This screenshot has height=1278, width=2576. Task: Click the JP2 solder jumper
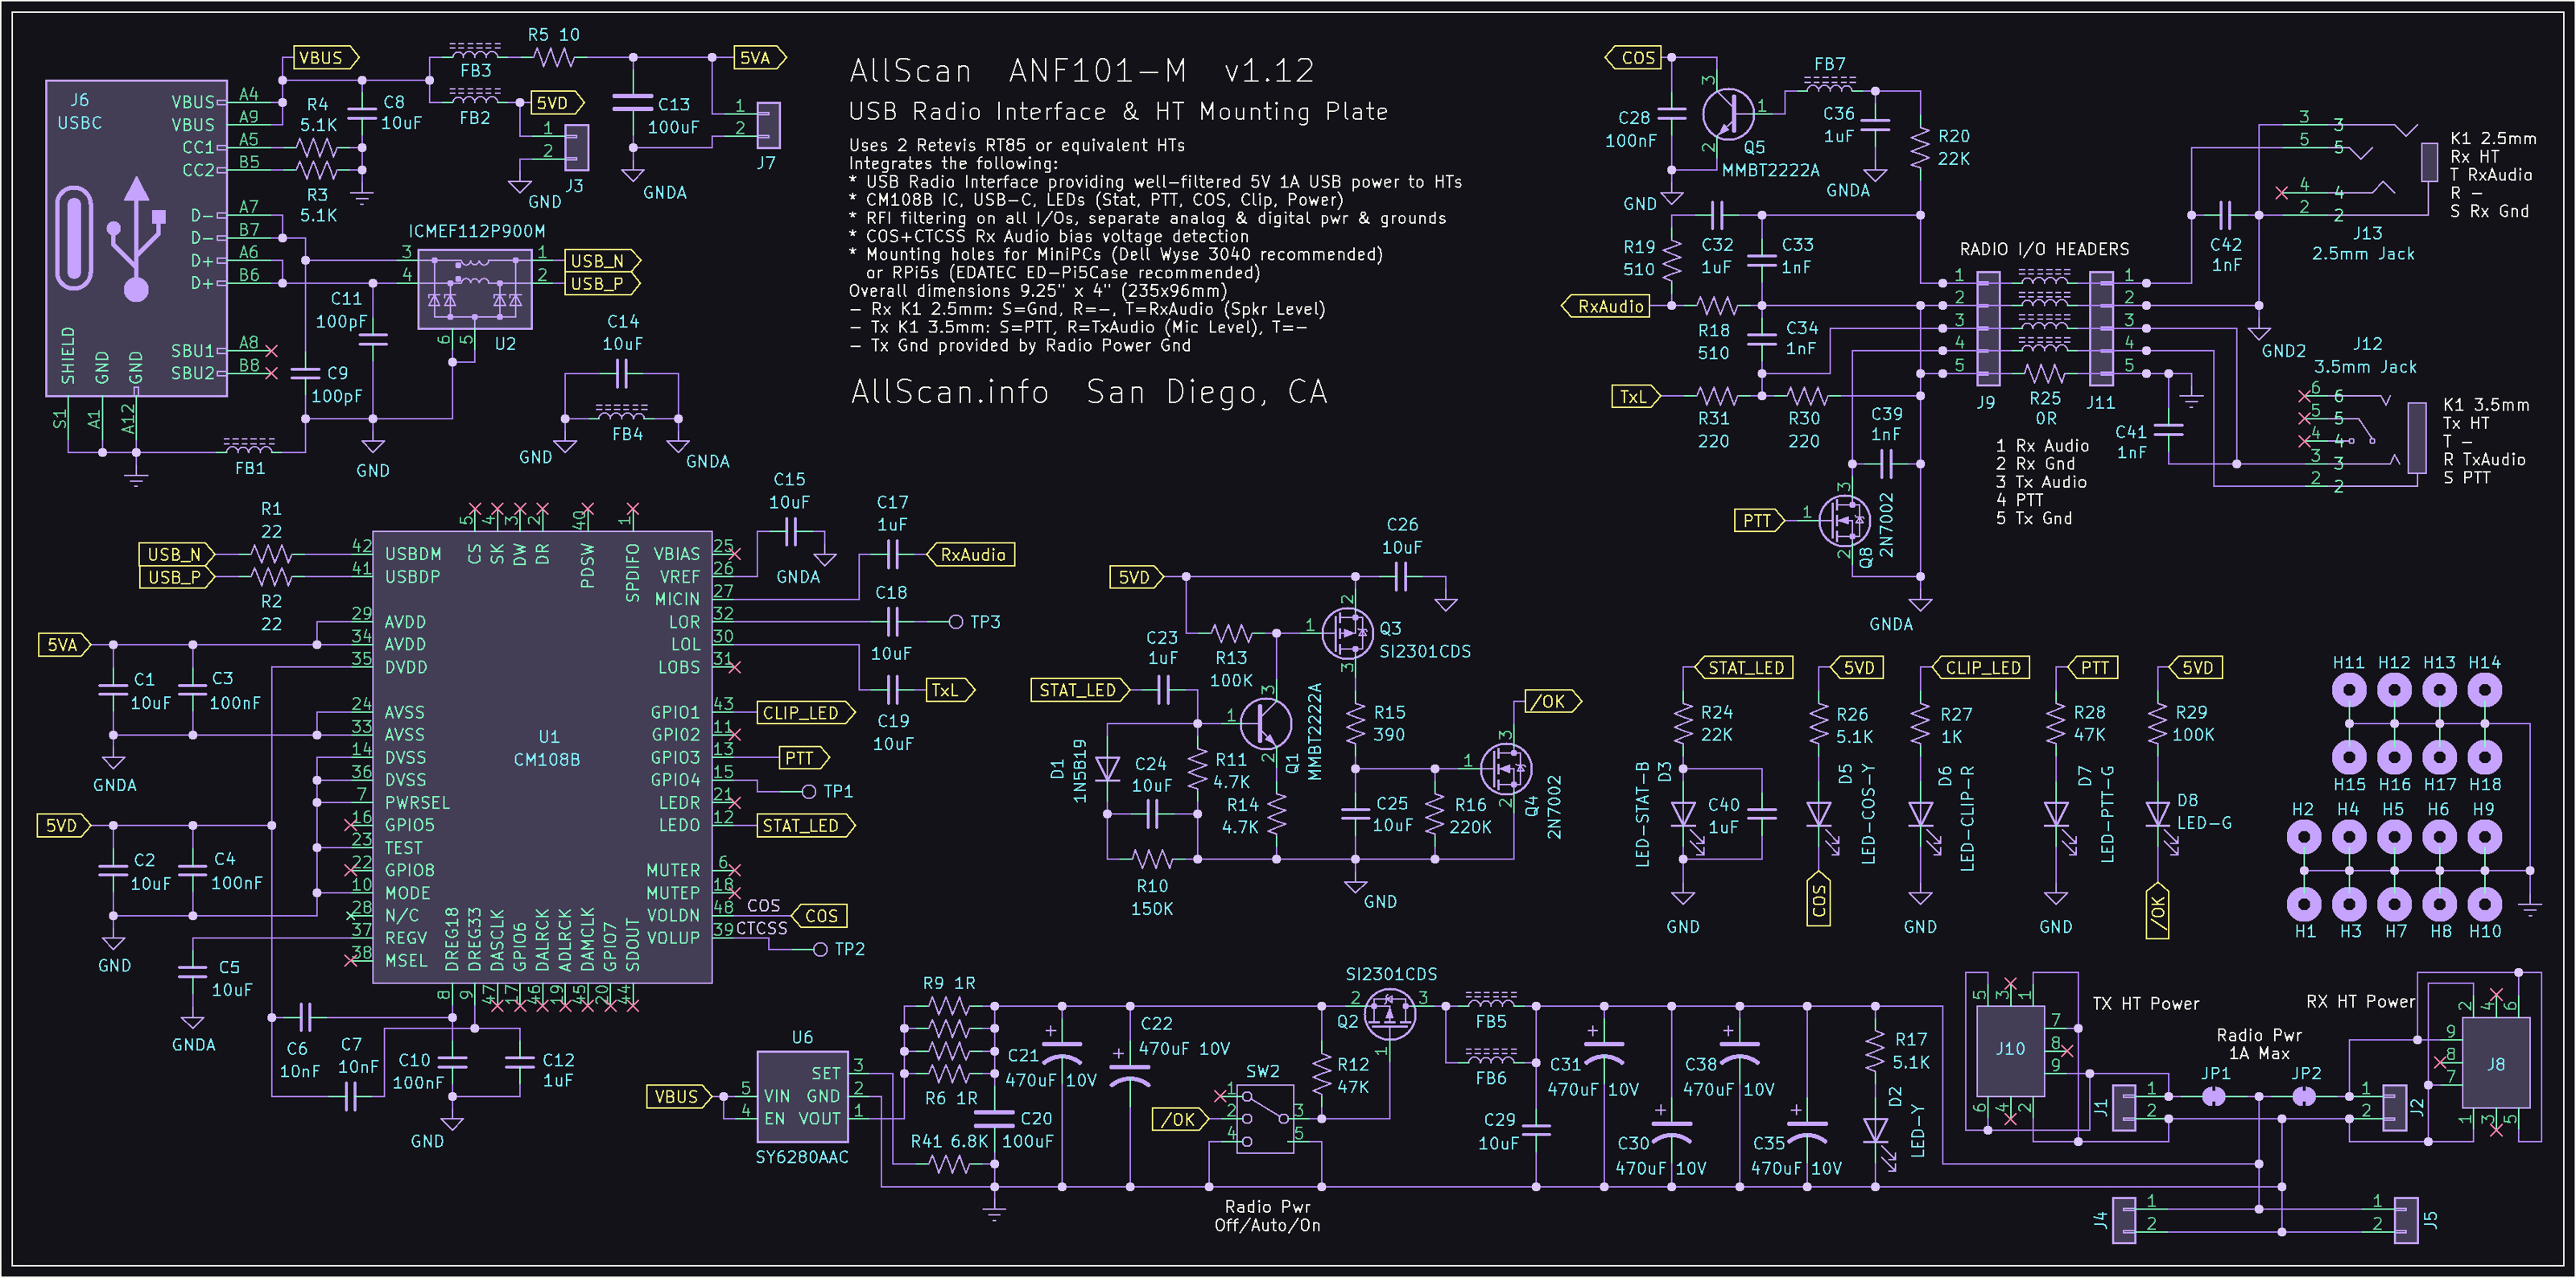[x=2304, y=1096]
